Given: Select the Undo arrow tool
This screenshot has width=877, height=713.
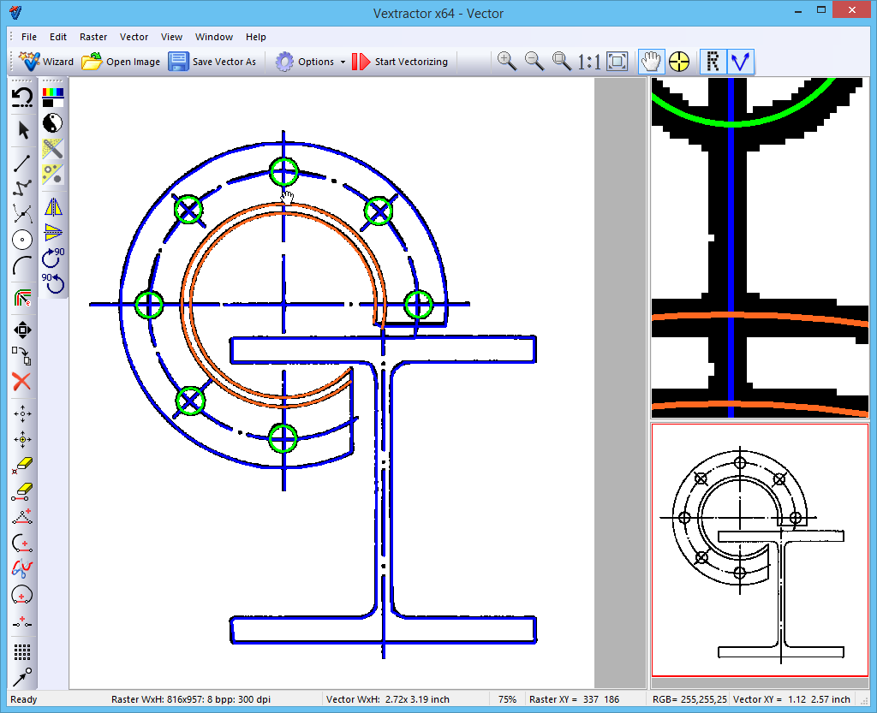Looking at the screenshot, I should (x=21, y=97).
